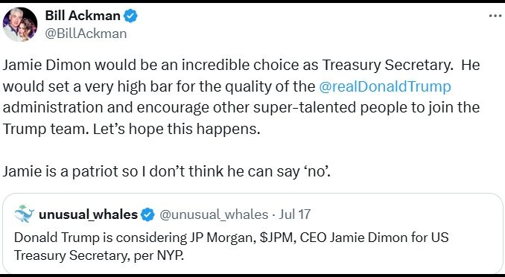Click "Donald Trump is considering" quoted text
Screen dimensions: 505x277
pyautogui.click(x=100, y=238)
